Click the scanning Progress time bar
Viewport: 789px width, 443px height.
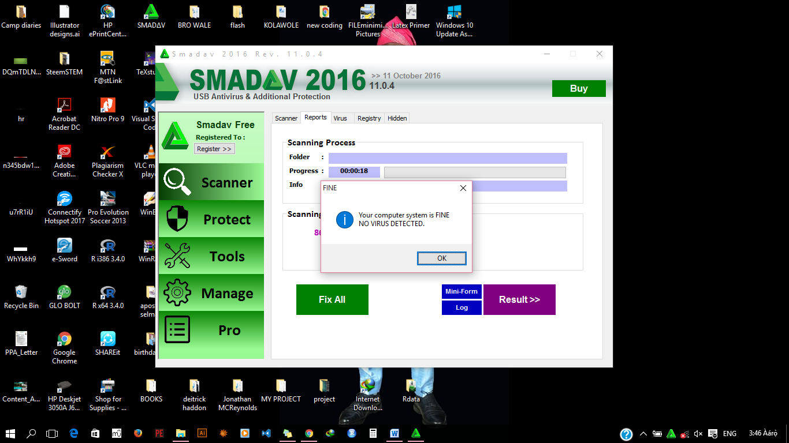coord(353,171)
